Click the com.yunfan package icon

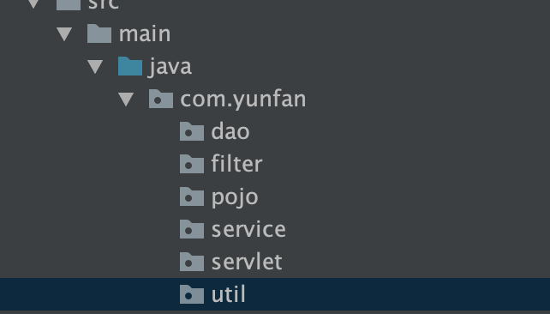coord(161,99)
